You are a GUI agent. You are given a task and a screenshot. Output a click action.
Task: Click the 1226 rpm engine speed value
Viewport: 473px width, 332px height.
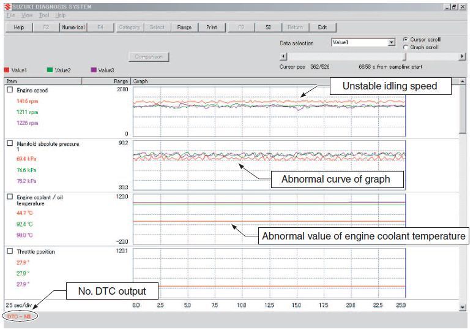[27, 123]
